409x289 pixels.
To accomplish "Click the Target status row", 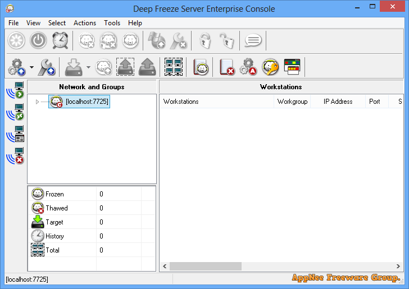I will click(x=92, y=222).
